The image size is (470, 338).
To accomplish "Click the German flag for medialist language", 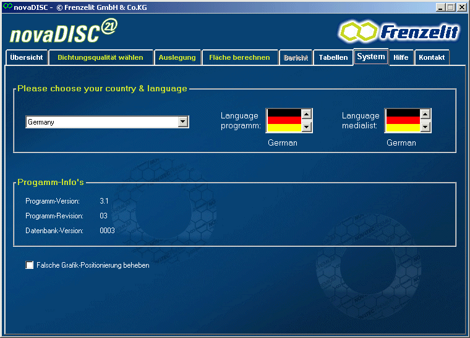I will click(402, 120).
